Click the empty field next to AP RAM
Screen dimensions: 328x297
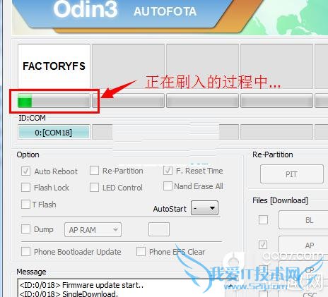(159, 229)
